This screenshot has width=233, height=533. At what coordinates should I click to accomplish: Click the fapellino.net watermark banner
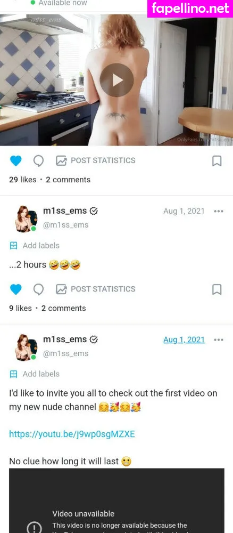[190, 8]
